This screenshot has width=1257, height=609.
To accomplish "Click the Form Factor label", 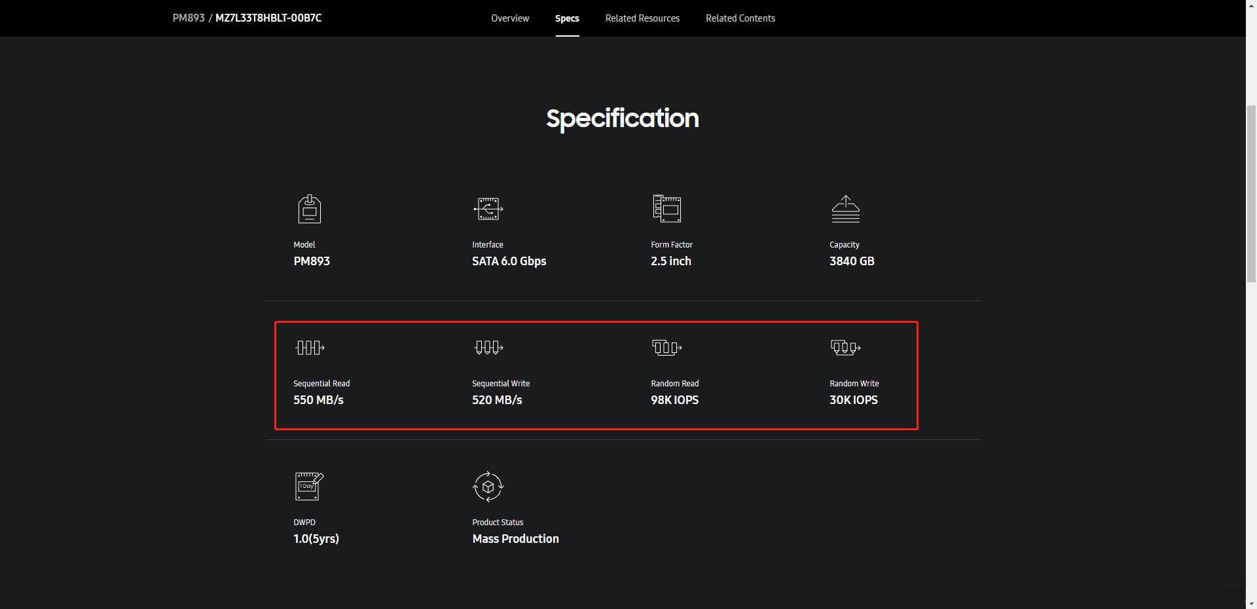I will tap(672, 245).
